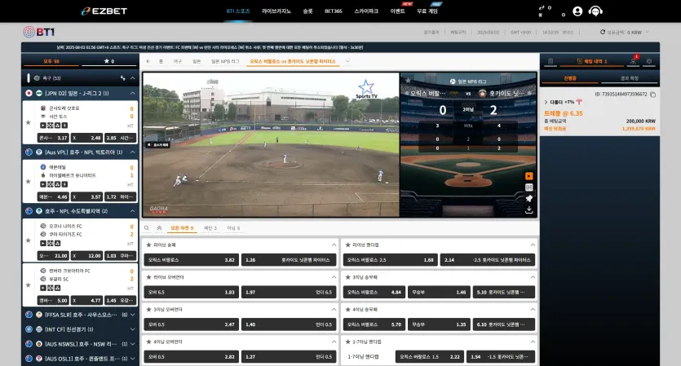Viewport: 681px width, 366px height.
Task: Click the EZBET logo
Action: 104,11
